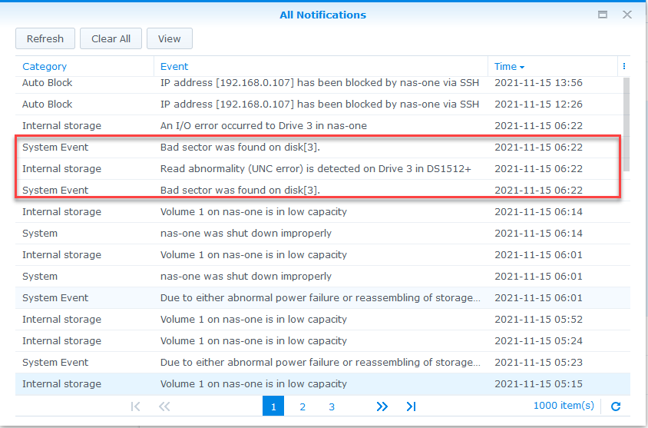The width and height of the screenshot is (648, 428).
Task: Click the Refresh button
Action: click(45, 39)
